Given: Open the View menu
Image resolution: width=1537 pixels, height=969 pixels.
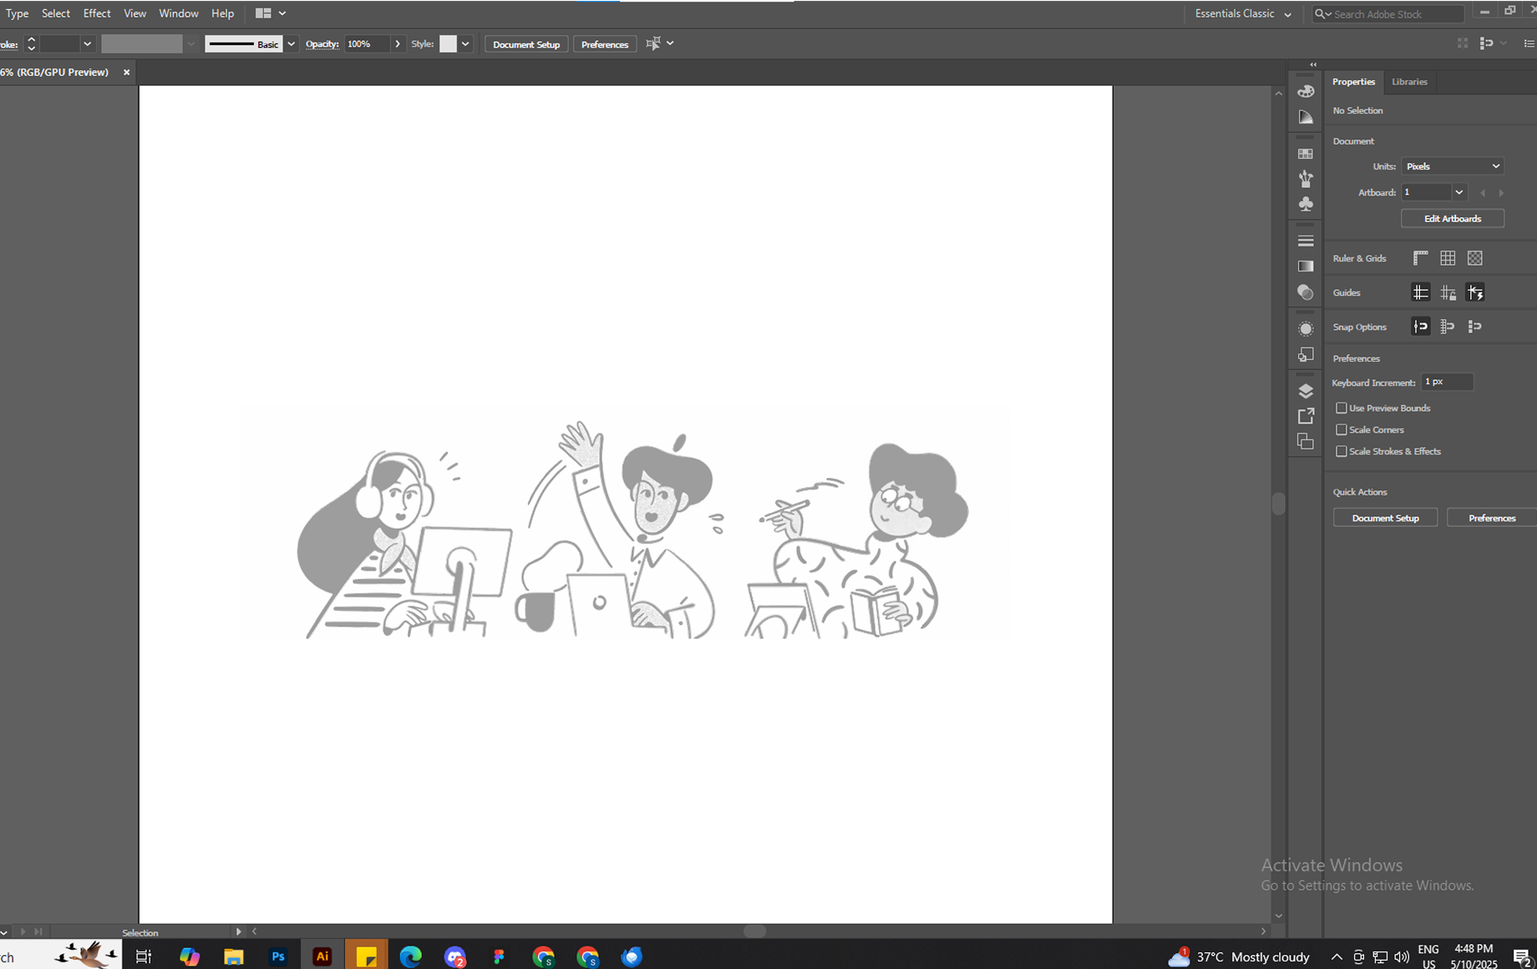Looking at the screenshot, I should pyautogui.click(x=134, y=13).
